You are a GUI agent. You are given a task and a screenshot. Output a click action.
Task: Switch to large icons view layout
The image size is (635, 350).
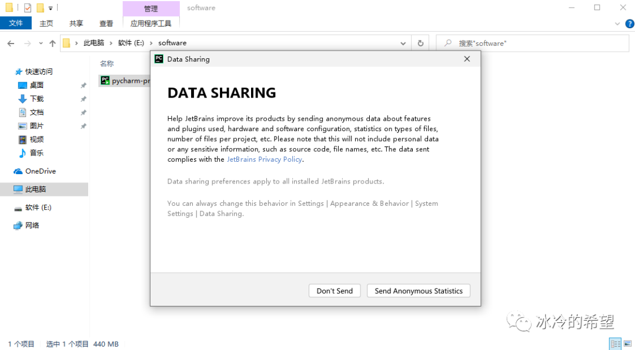[628, 344]
